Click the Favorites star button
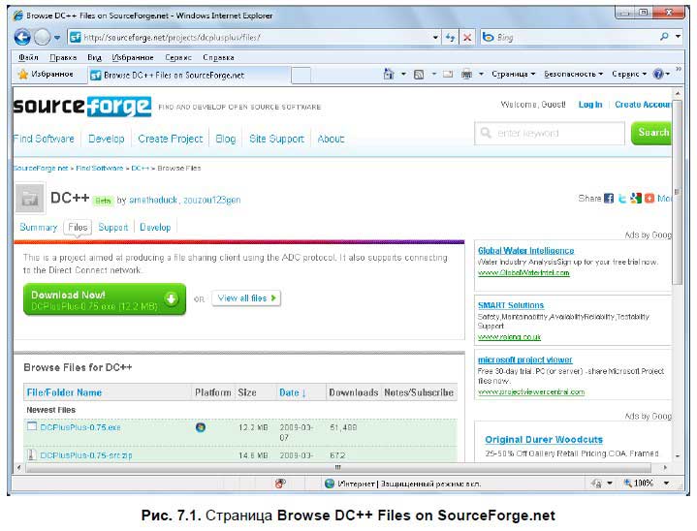This screenshot has width=697, height=531. pyautogui.click(x=46, y=75)
